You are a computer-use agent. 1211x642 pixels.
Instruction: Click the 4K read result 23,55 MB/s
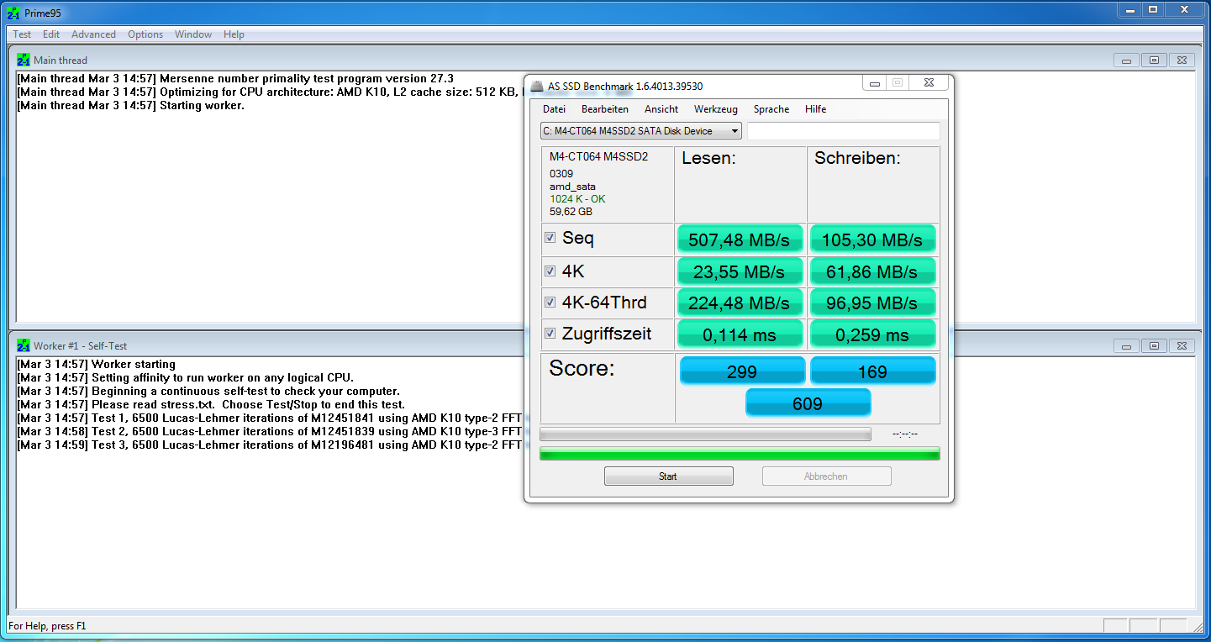[740, 271]
